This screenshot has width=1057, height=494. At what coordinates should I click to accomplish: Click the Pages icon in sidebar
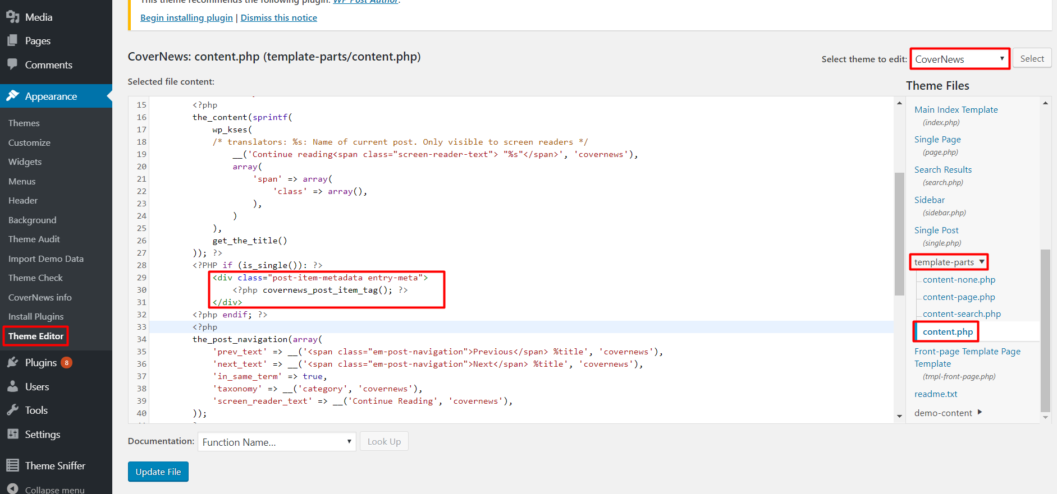(x=12, y=40)
